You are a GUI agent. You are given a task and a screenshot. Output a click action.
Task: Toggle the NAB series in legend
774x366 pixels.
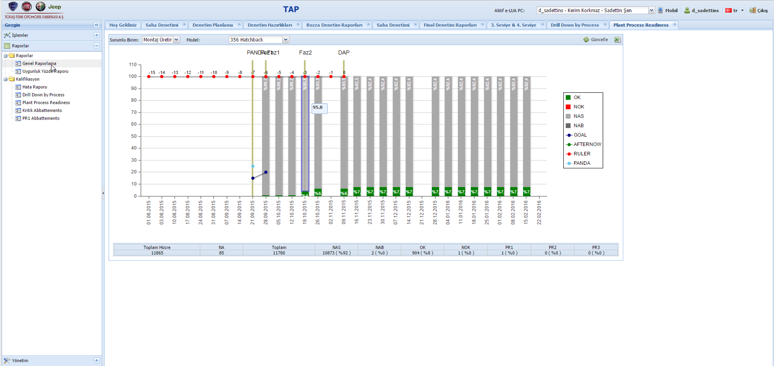click(575, 126)
